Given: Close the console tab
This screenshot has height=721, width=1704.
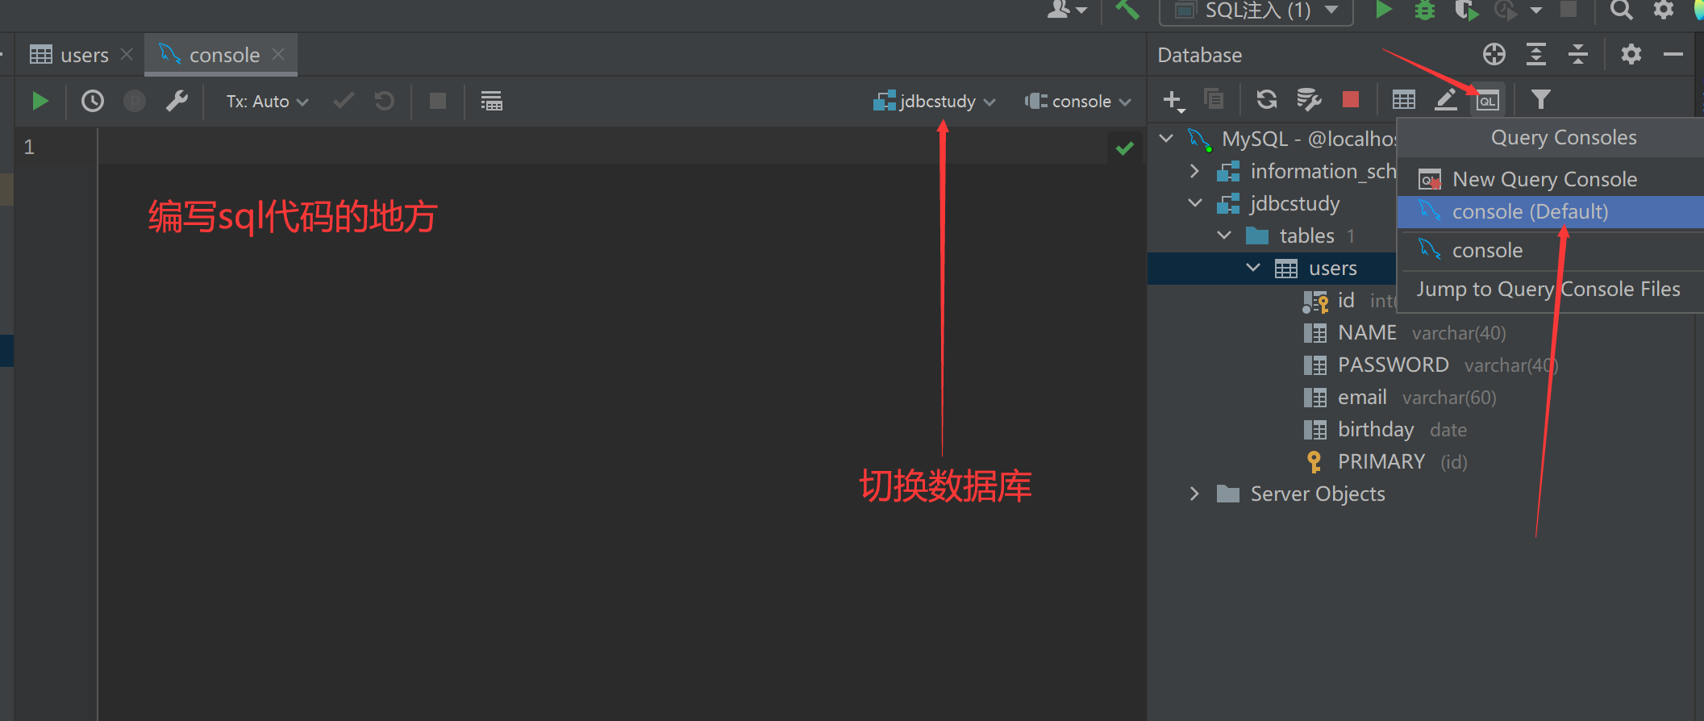Looking at the screenshot, I should [278, 54].
